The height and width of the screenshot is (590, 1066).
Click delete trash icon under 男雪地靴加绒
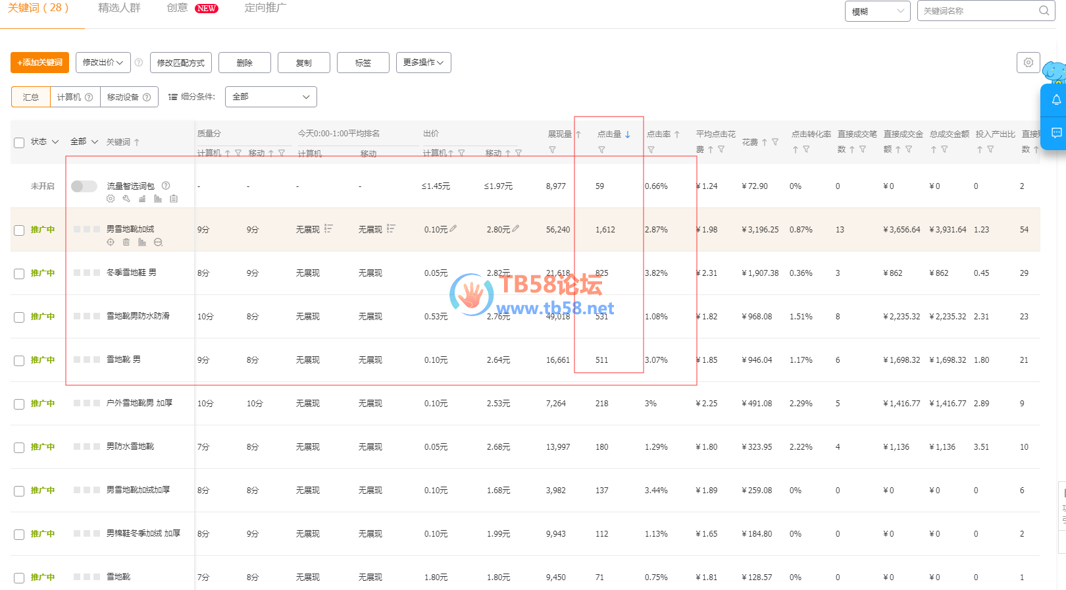coord(126,242)
